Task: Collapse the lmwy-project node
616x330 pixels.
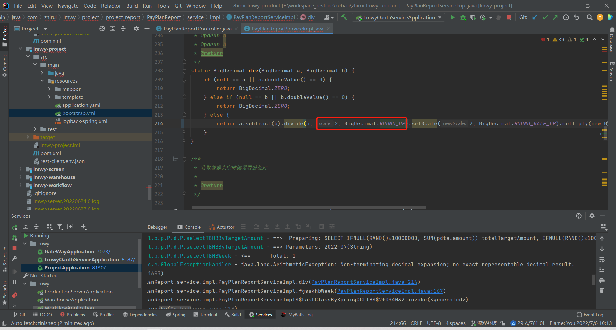Action: (21, 49)
